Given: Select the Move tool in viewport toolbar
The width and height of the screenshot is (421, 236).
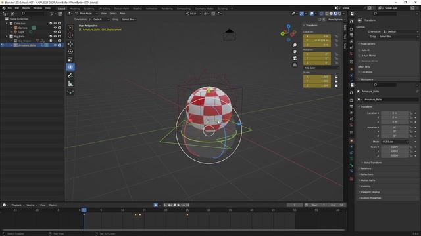Looking at the screenshot, I should coord(70,44).
